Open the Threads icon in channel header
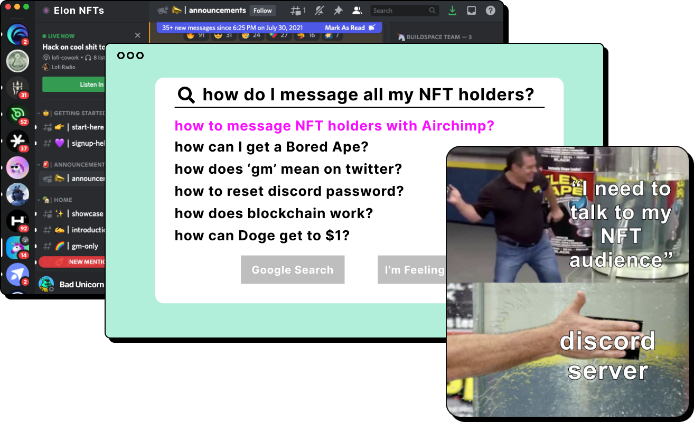Viewport: 694px width, 422px height. (297, 11)
